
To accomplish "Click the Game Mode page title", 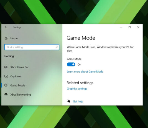I will pos(81,38).
